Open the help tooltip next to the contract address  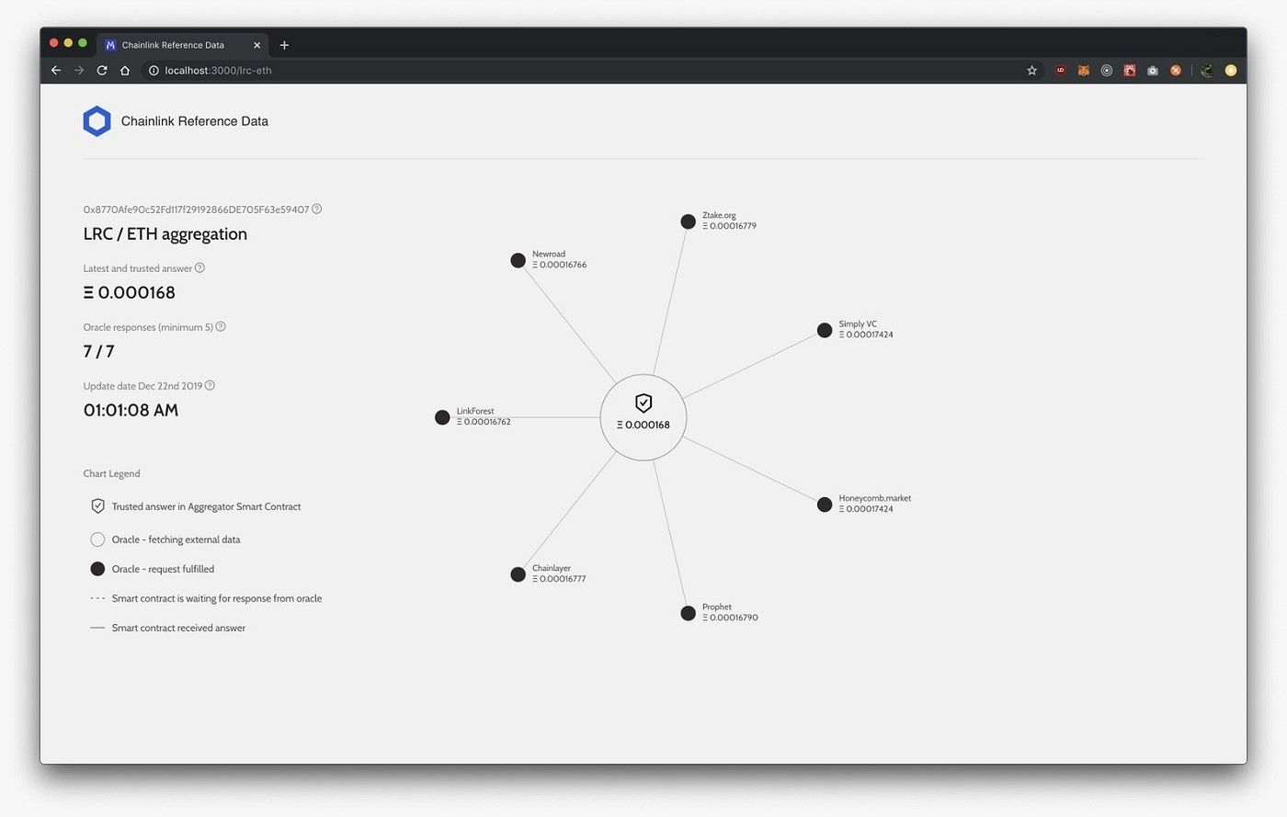tap(316, 209)
